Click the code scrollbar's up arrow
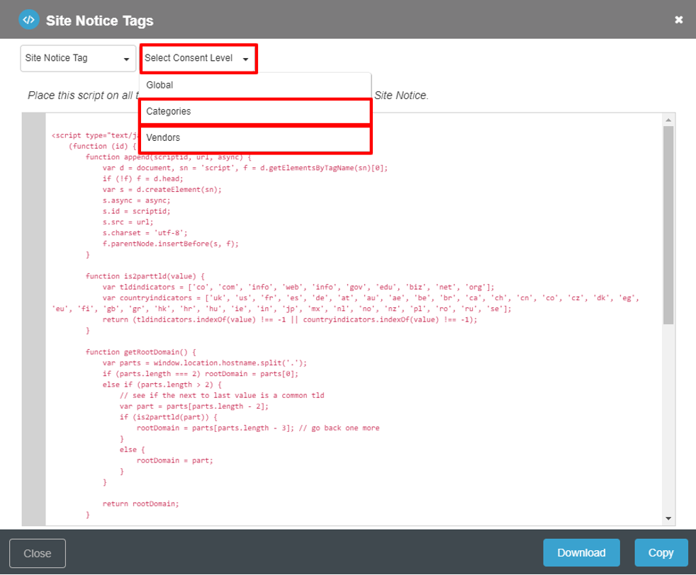Image resolution: width=696 pixels, height=575 pixels. (668, 120)
